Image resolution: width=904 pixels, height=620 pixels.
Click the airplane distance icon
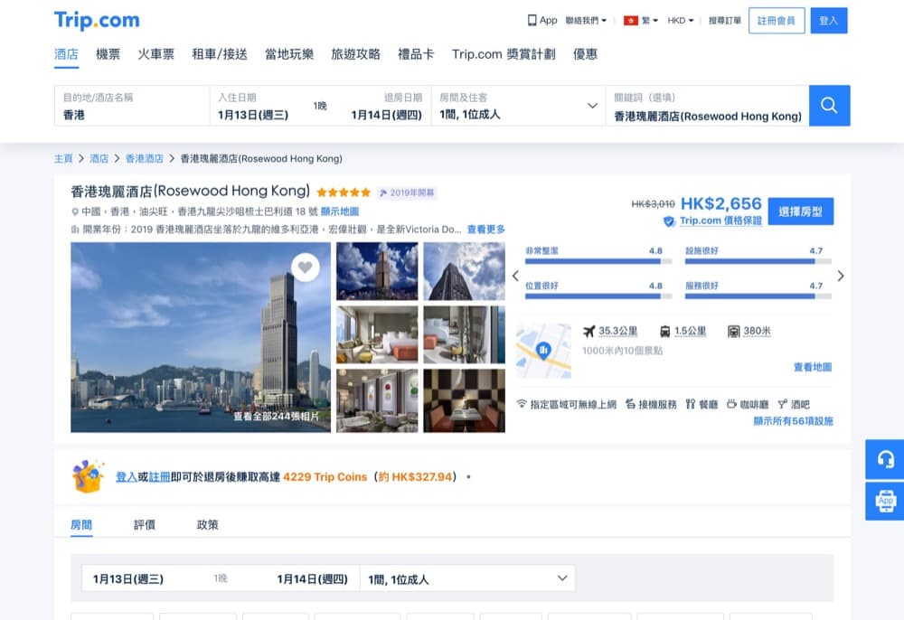point(589,332)
